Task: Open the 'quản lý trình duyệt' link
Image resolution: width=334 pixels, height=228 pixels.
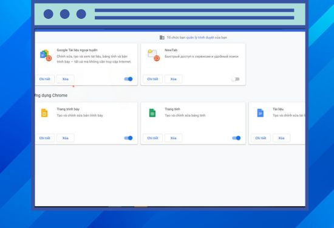Action: pyautogui.click(x=200, y=38)
